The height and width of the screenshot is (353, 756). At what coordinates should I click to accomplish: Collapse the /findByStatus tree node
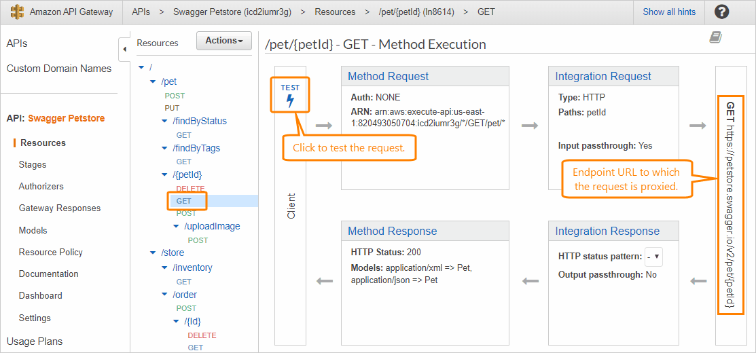165,121
